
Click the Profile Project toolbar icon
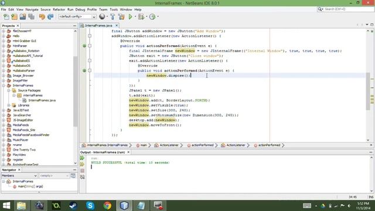coord(152,17)
